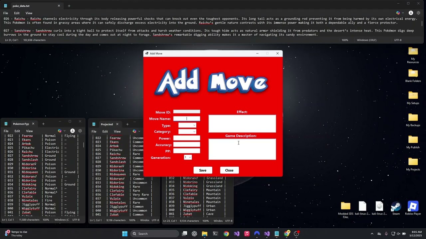Click the Power input field

coord(187,138)
